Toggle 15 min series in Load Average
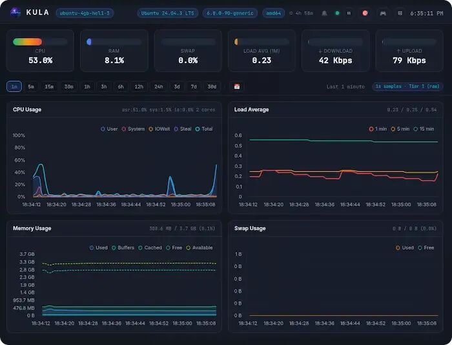 click(424, 129)
